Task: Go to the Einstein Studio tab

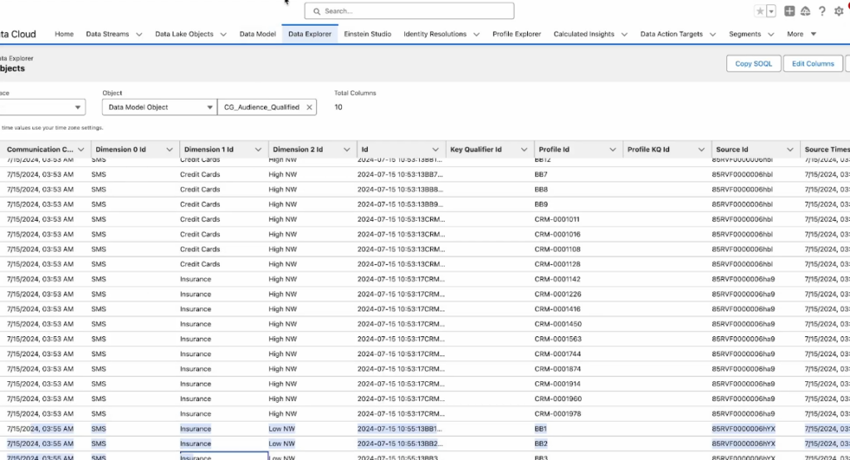Action: [368, 34]
